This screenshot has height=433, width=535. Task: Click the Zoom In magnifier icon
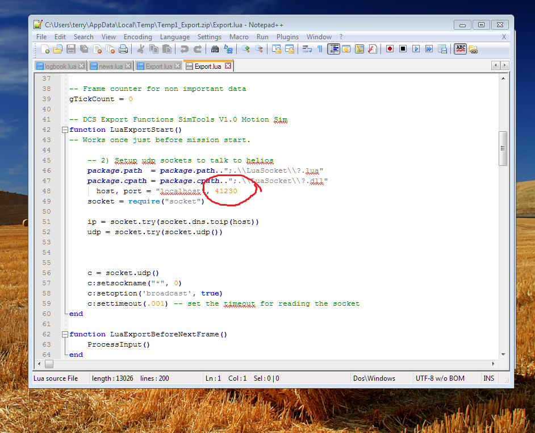pos(246,49)
